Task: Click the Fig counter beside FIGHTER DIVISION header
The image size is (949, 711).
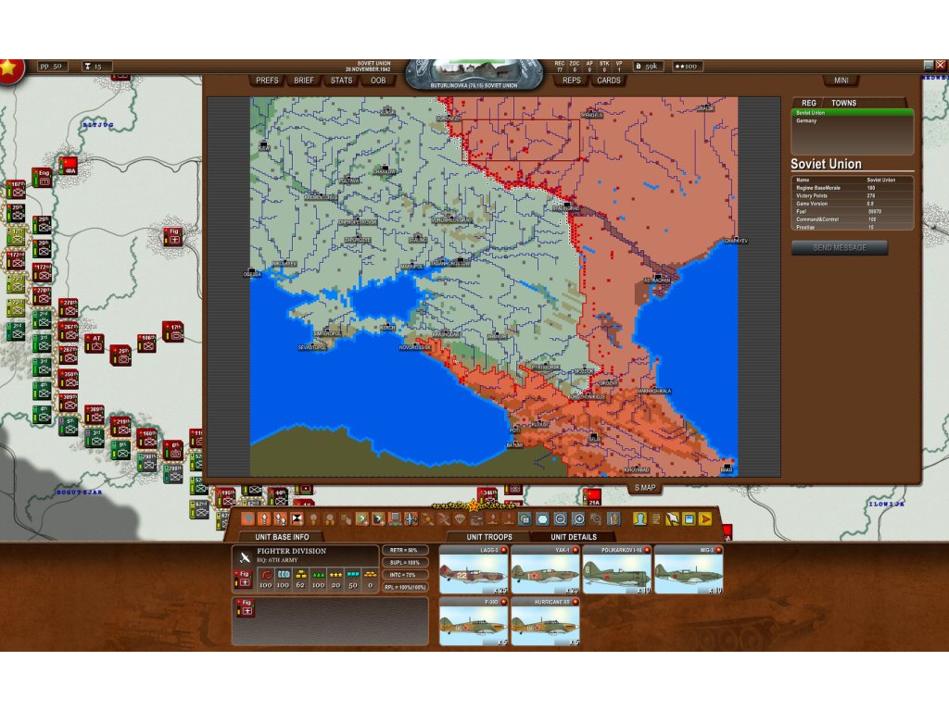Action: pos(244,580)
